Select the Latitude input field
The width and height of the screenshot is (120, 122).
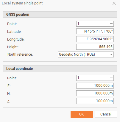click(x=95, y=31)
